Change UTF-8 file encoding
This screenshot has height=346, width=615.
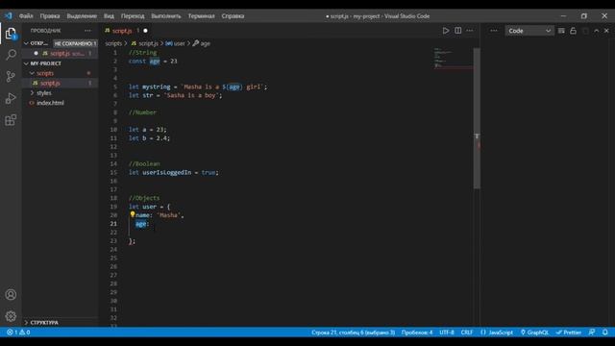point(446,333)
